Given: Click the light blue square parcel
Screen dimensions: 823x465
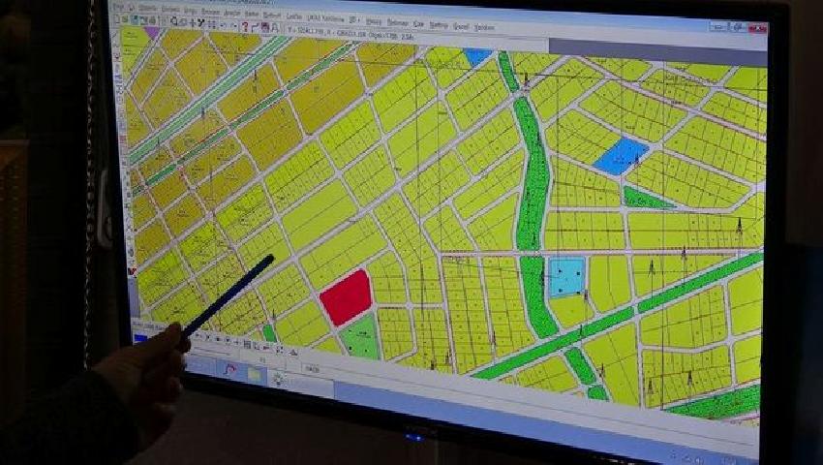Looking at the screenshot, I should pos(566,277).
